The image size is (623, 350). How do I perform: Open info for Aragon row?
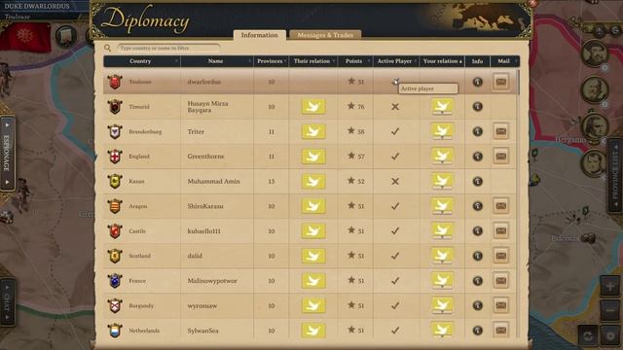[478, 206]
